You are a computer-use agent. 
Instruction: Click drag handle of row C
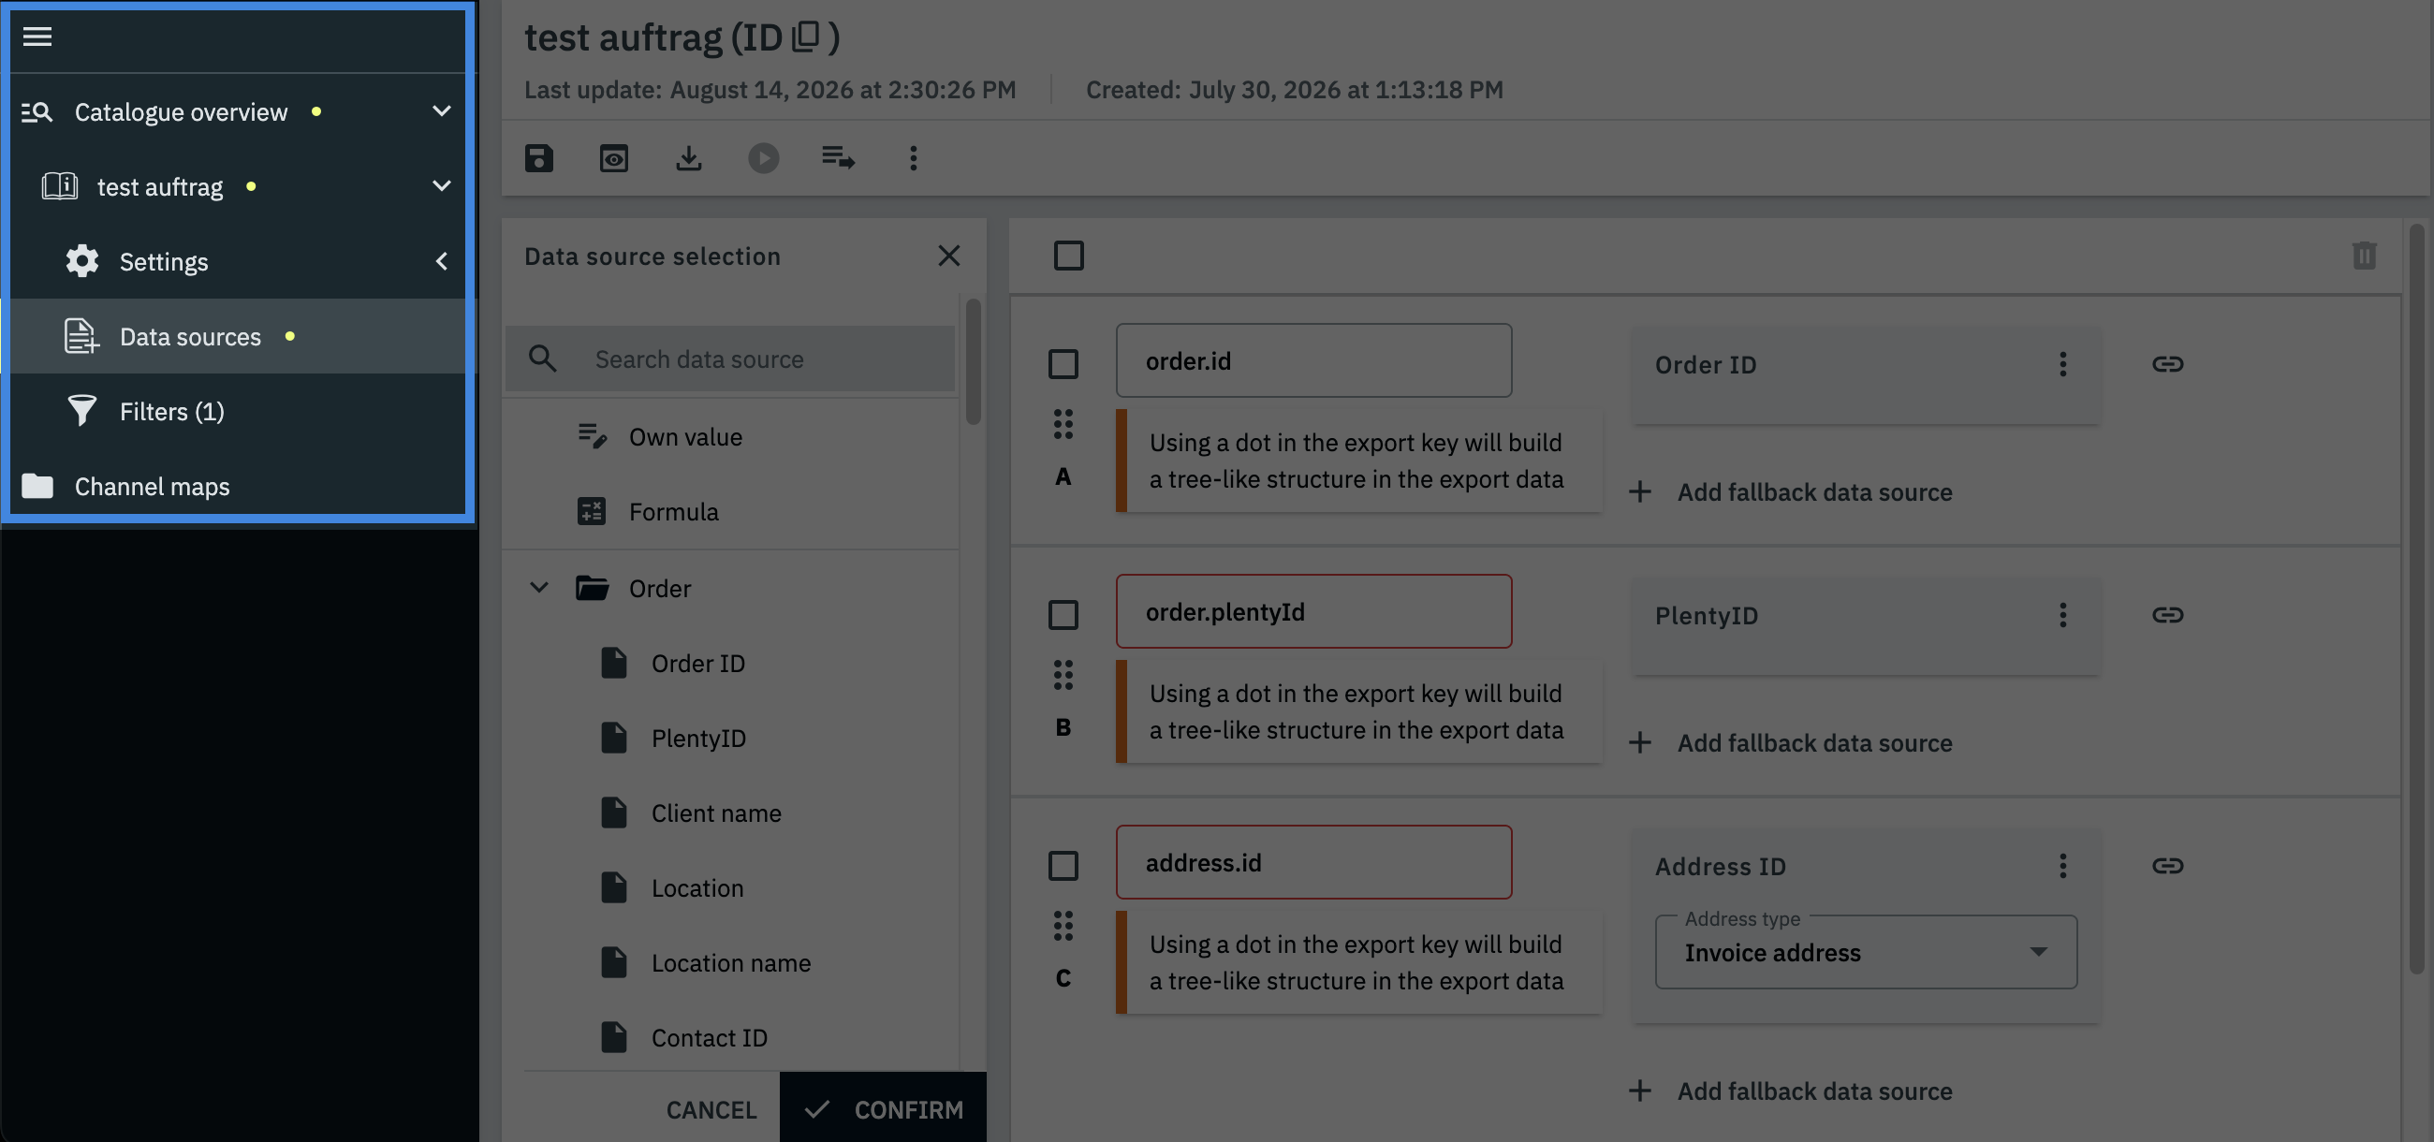pos(1063,927)
